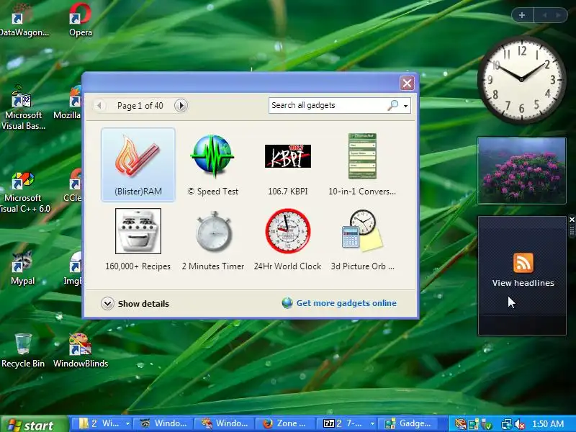The image size is (576, 432).
Task: Select the Recycle Bin icon
Action: 23,350
